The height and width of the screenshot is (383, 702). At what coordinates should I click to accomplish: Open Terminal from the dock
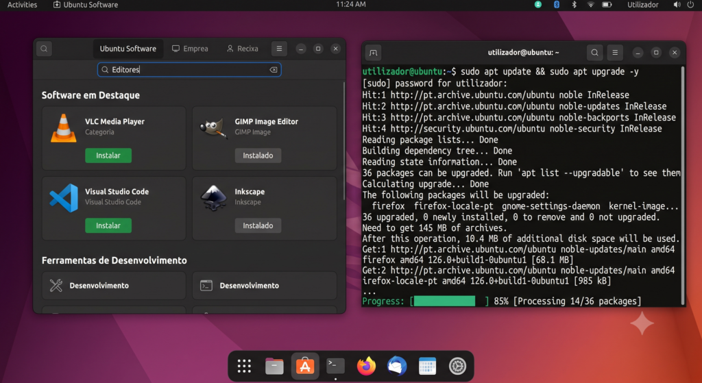335,366
